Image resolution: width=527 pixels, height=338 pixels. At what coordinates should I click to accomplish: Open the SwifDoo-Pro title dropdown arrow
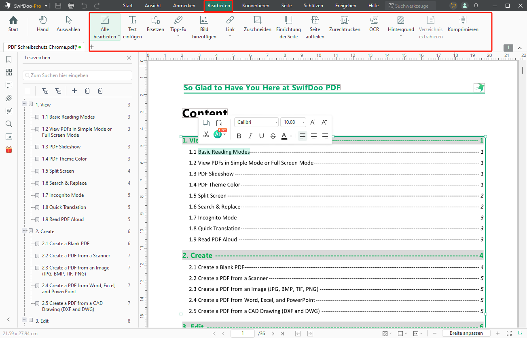pos(47,6)
